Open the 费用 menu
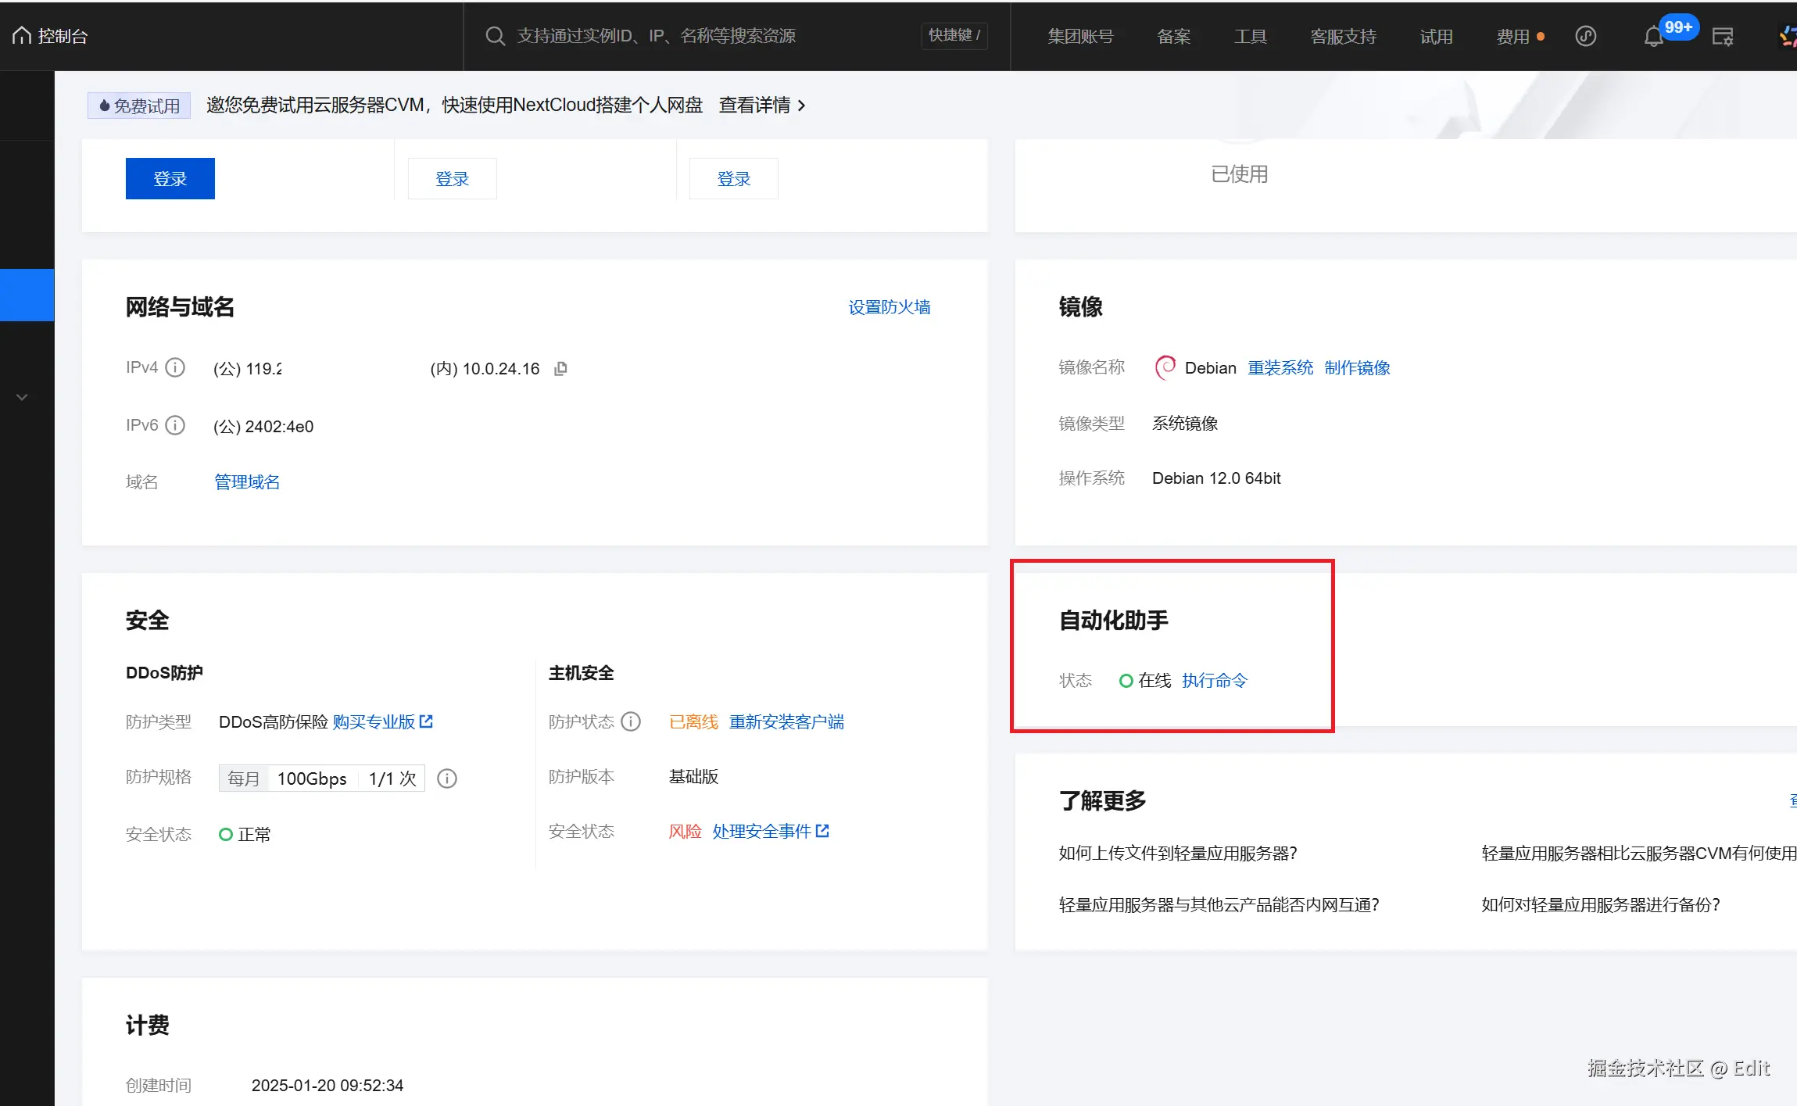The width and height of the screenshot is (1797, 1106). (x=1512, y=37)
